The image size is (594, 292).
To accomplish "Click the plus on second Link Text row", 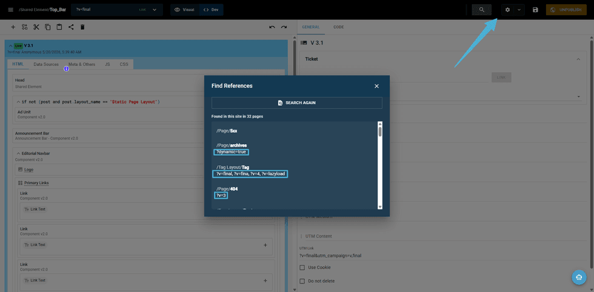I will [x=265, y=245].
